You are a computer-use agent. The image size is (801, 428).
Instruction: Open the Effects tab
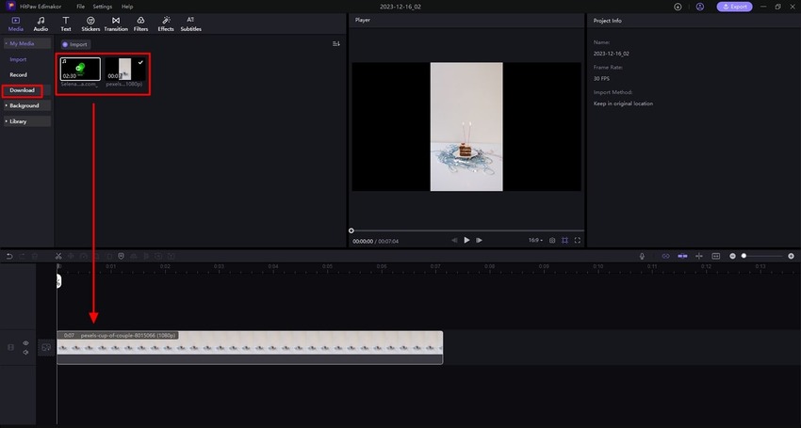(x=166, y=24)
